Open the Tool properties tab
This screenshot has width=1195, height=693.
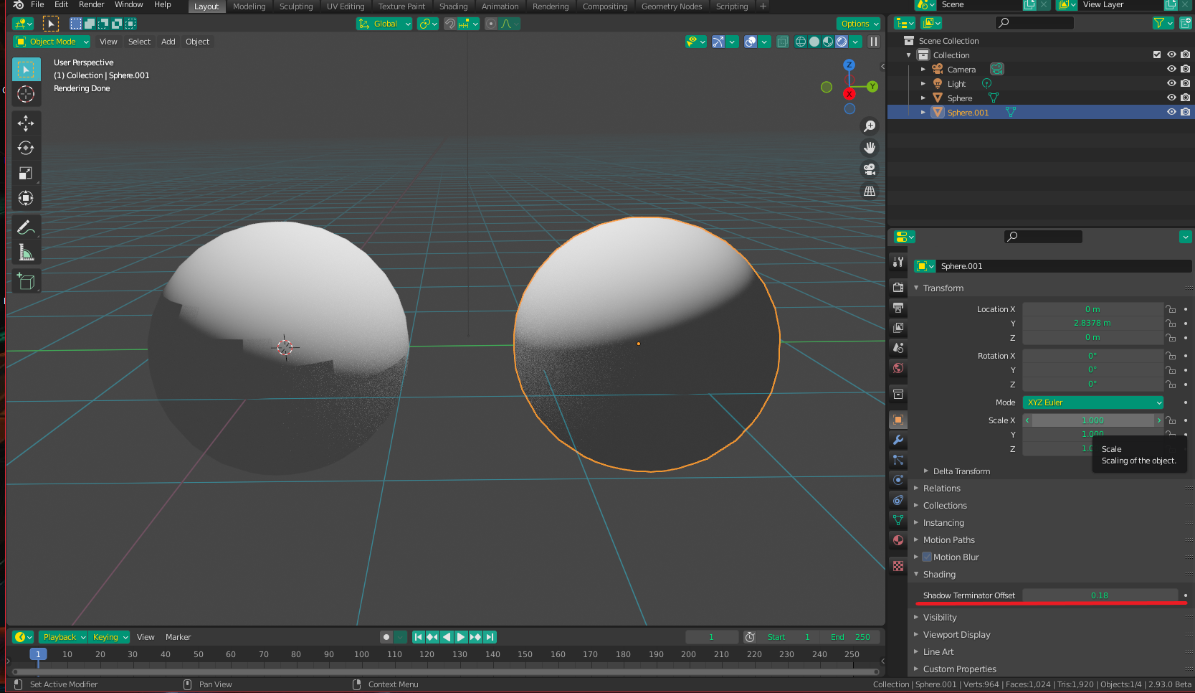(898, 262)
